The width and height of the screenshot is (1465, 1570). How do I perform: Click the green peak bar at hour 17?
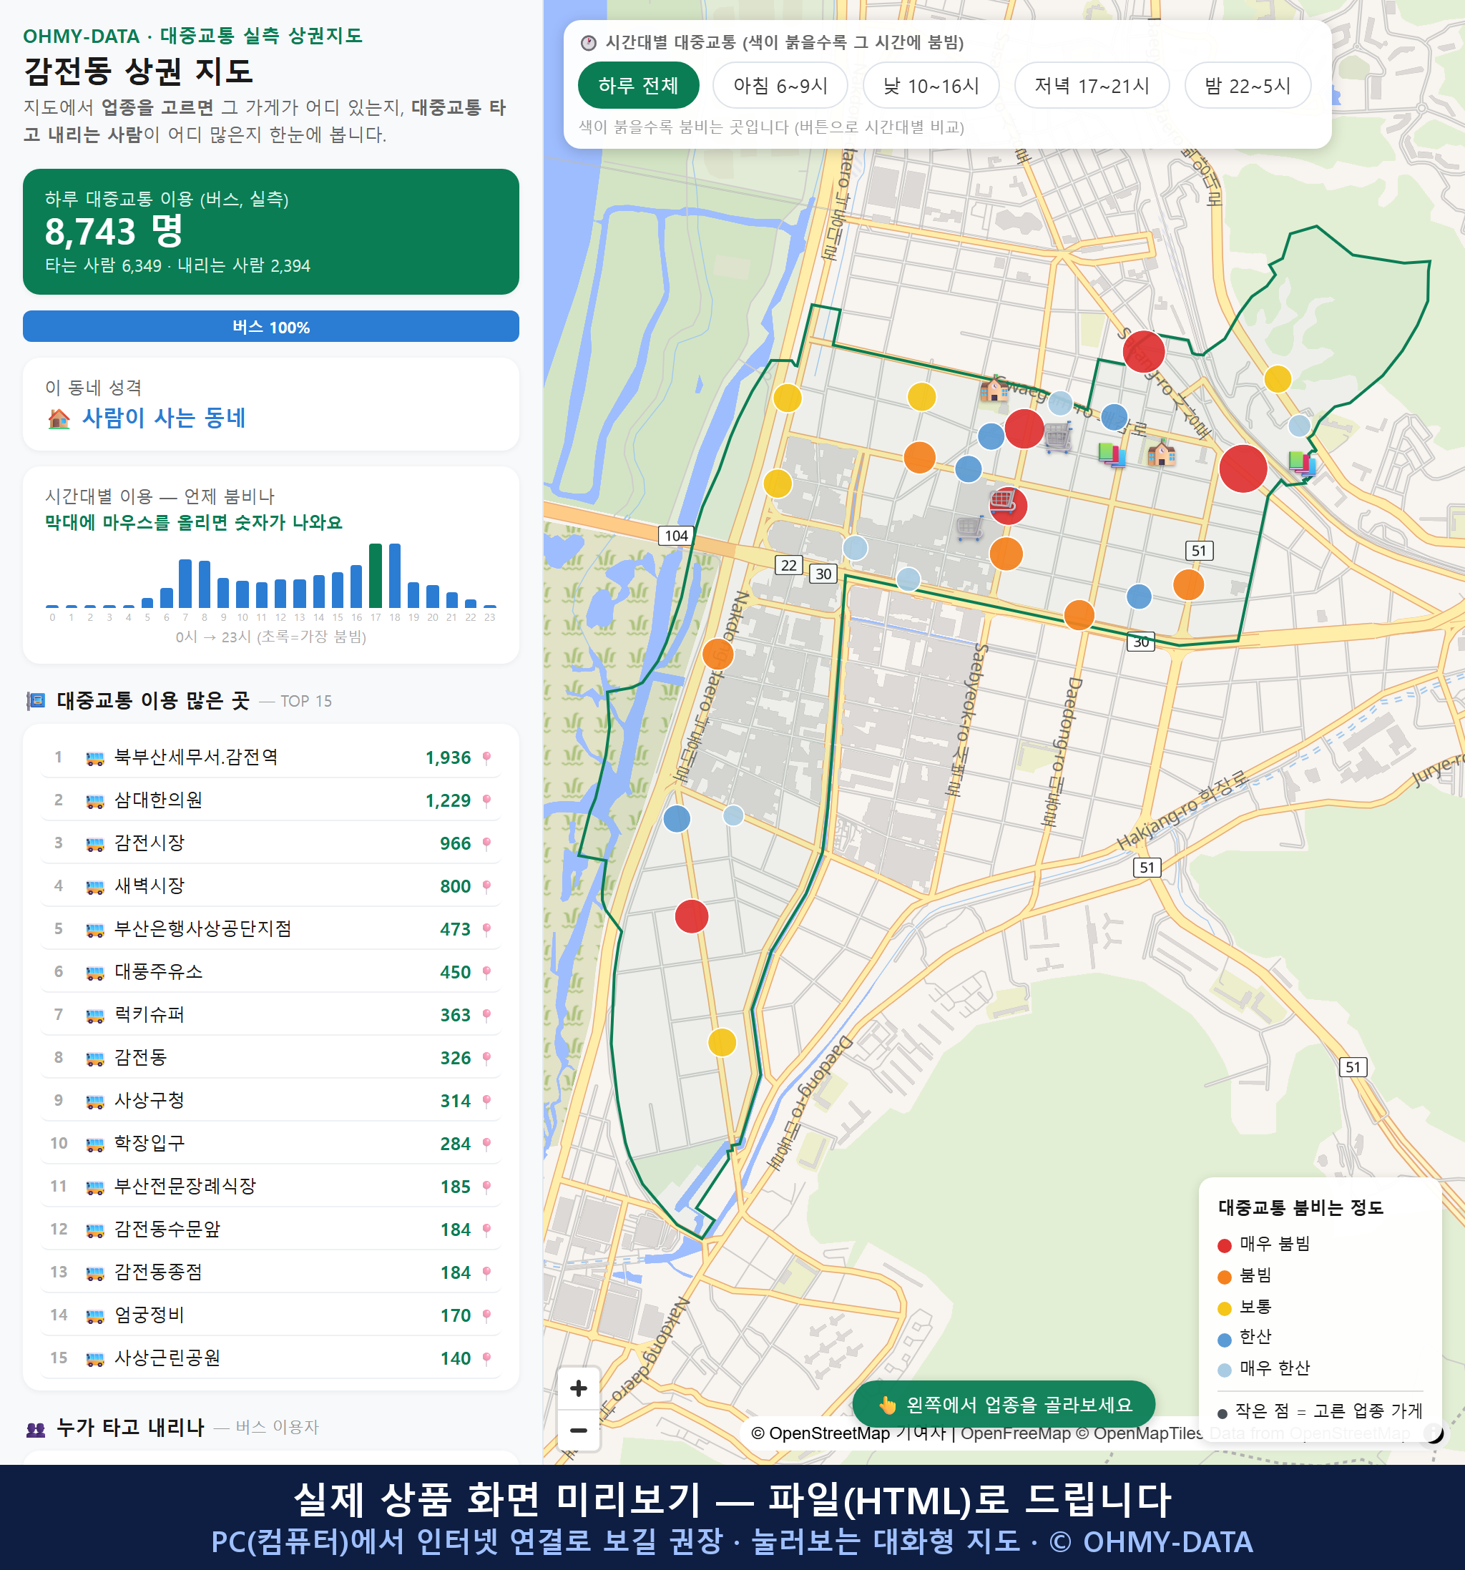376,575
